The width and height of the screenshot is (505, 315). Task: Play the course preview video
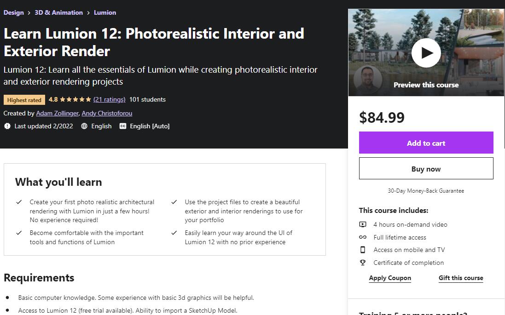(426, 53)
